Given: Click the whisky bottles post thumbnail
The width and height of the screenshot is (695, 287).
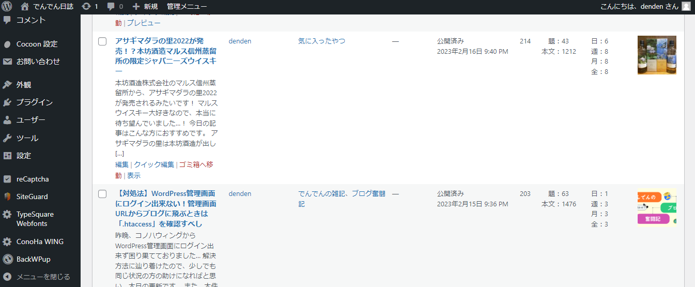Looking at the screenshot, I should 657,55.
